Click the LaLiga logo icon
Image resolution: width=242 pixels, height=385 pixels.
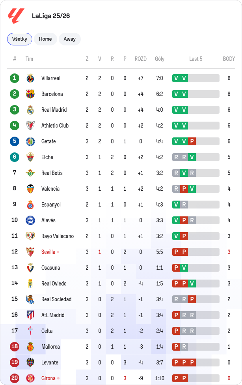tap(16, 16)
